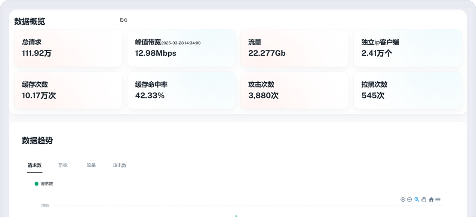
Task: Select the 攻击次数 card
Action: click(294, 90)
